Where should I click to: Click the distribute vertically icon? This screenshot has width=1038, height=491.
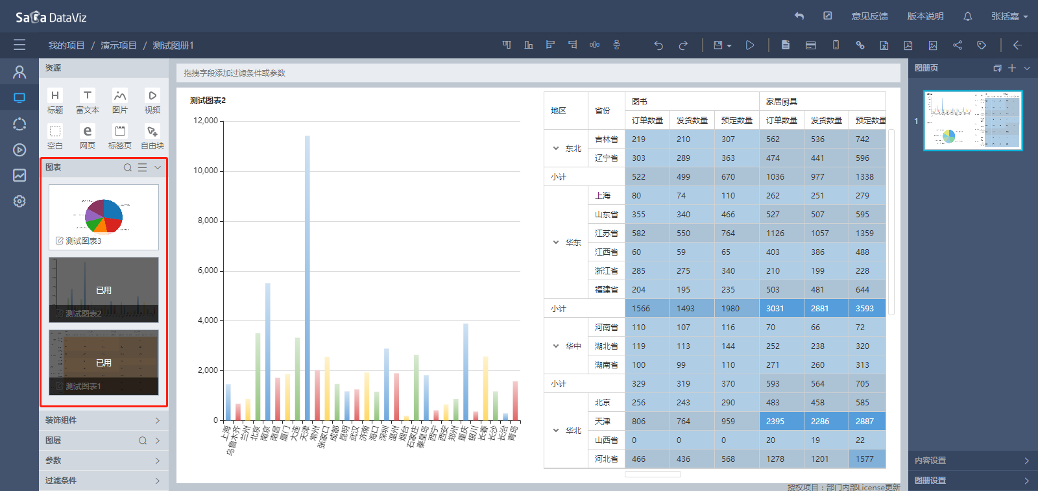tap(616, 45)
